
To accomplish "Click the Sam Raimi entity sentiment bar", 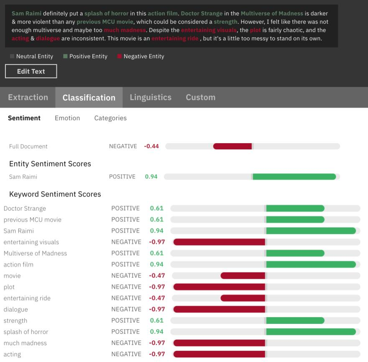I will 252,177.
